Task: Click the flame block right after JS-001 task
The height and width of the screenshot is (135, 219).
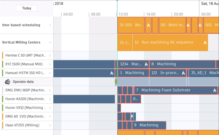Action: [148, 25]
